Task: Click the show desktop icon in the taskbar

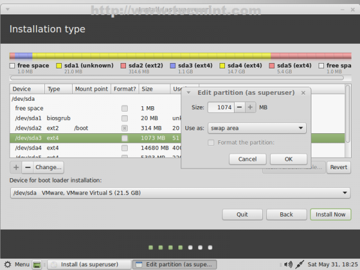Action: click(x=37, y=264)
